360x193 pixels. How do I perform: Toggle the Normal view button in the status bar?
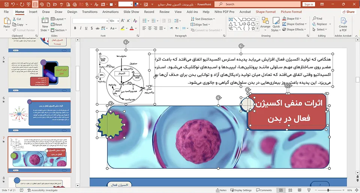tap(281, 190)
